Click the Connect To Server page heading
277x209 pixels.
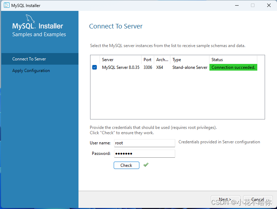pos(116,26)
